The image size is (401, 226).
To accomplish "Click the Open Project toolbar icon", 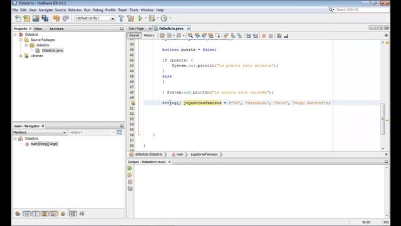I will 36,18.
